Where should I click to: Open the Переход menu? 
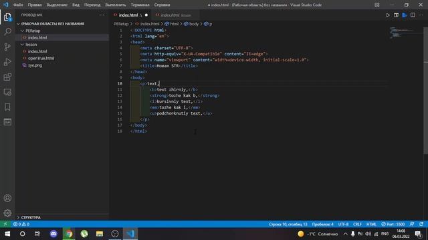pyautogui.click(x=92, y=5)
